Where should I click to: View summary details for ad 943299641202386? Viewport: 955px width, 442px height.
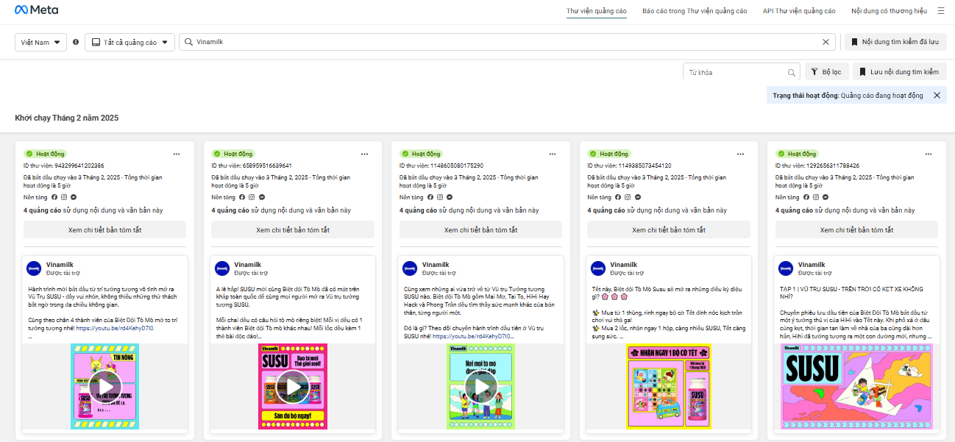tap(104, 229)
